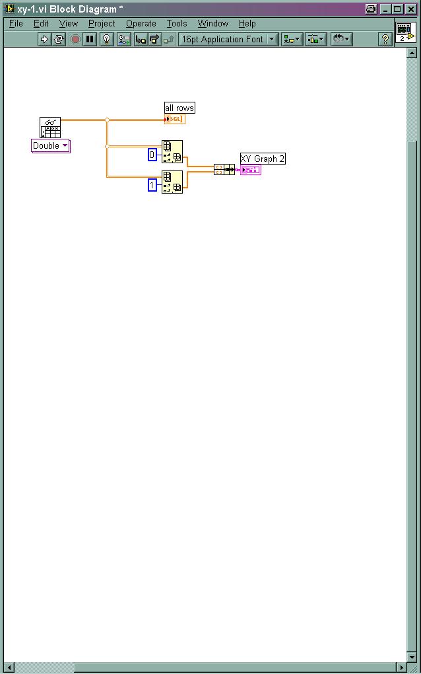Image resolution: width=421 pixels, height=674 pixels.
Task: Click the LabVIEW icon in title bar
Action: [9, 8]
